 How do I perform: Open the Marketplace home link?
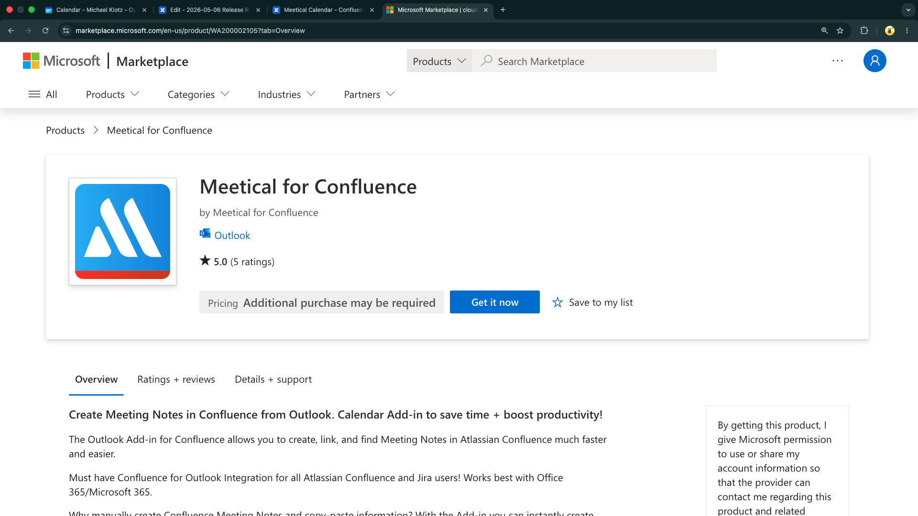[152, 61]
